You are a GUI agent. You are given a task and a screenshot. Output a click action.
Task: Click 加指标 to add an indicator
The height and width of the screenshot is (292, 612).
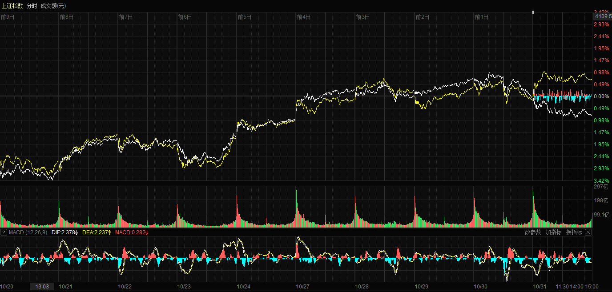[x=553, y=232]
